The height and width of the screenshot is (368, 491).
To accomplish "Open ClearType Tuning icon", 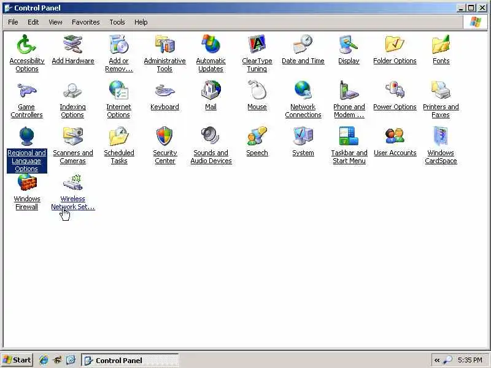I will click(x=257, y=44).
